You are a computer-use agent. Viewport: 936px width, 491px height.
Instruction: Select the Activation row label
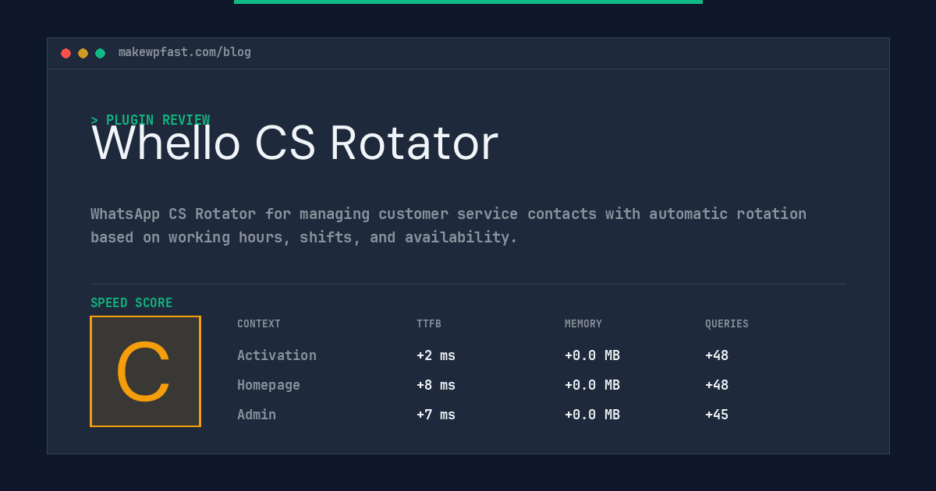click(x=277, y=355)
